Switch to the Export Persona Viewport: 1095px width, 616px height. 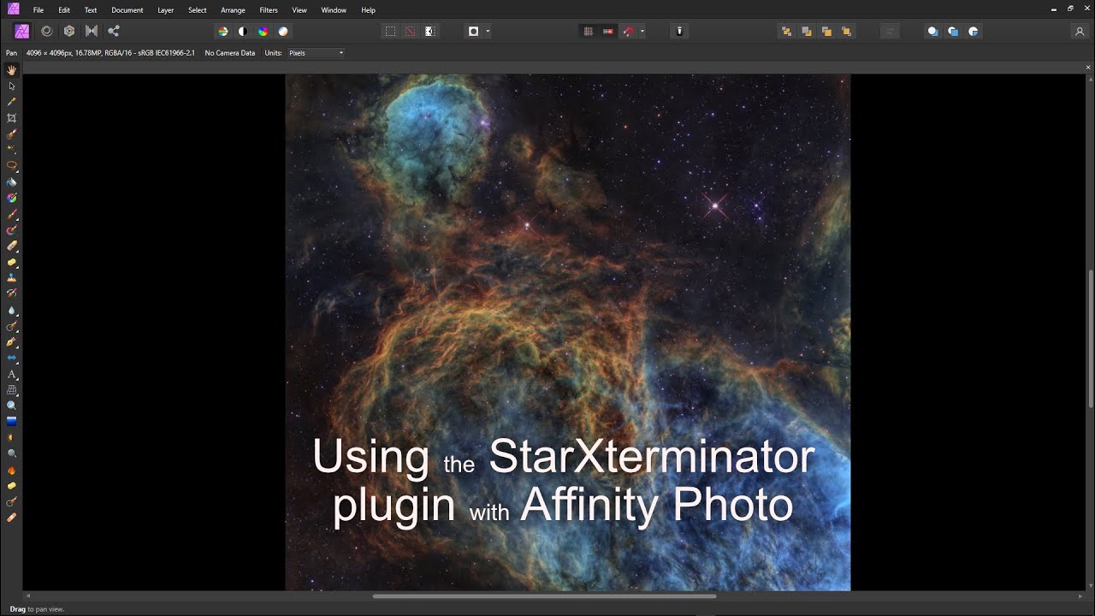114,31
